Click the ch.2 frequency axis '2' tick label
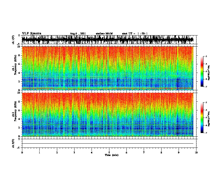 click(20, 128)
